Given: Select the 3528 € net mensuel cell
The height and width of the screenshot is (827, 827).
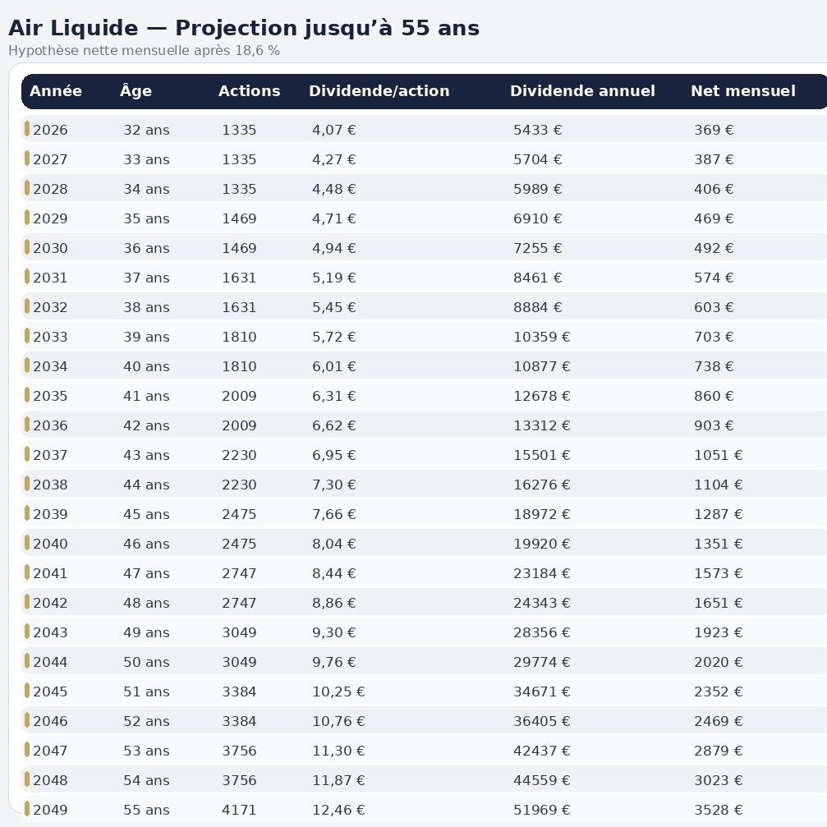Looking at the screenshot, I should point(718,810).
